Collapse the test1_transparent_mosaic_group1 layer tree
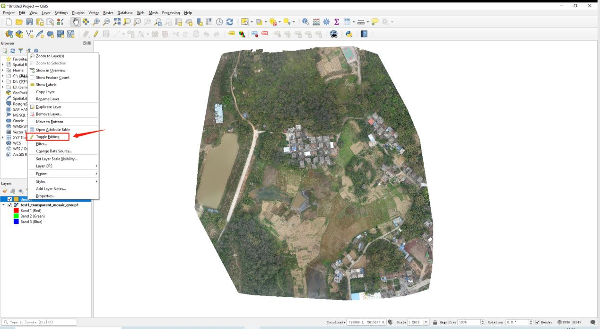Screen dimensions: 600x329 point(4,205)
